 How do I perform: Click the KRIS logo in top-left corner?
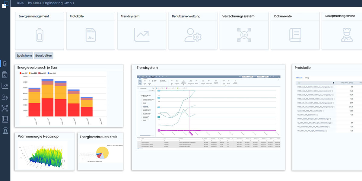coord(5,5)
